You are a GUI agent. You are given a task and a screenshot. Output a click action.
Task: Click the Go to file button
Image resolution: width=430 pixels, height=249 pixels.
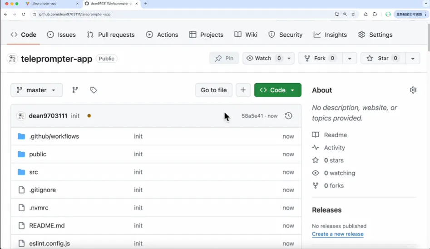point(213,90)
